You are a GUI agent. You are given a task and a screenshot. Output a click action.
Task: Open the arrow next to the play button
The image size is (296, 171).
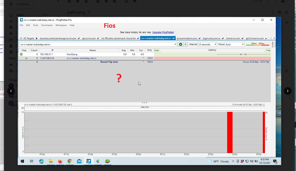point(185,44)
